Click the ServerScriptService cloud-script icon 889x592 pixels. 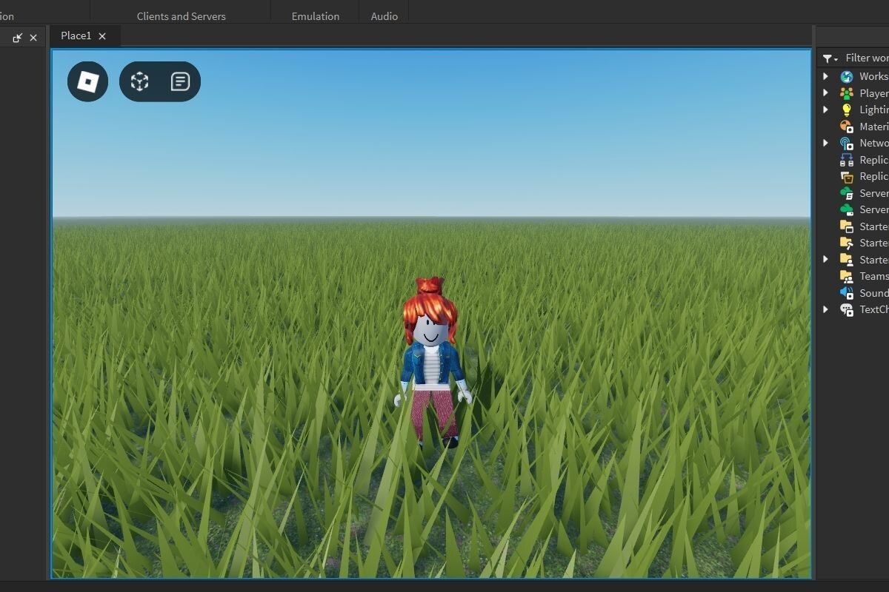(x=847, y=193)
